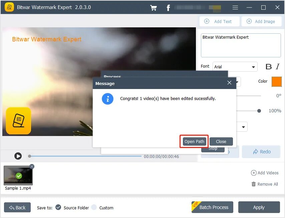285x218 pixels.
Task: Click the Apply button
Action: [x=259, y=207]
